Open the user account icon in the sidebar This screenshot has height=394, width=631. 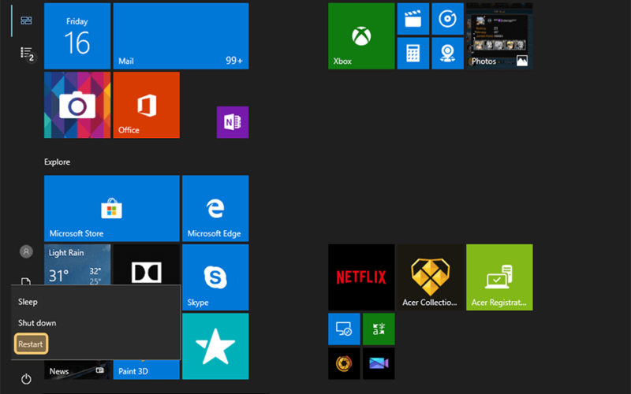(26, 251)
